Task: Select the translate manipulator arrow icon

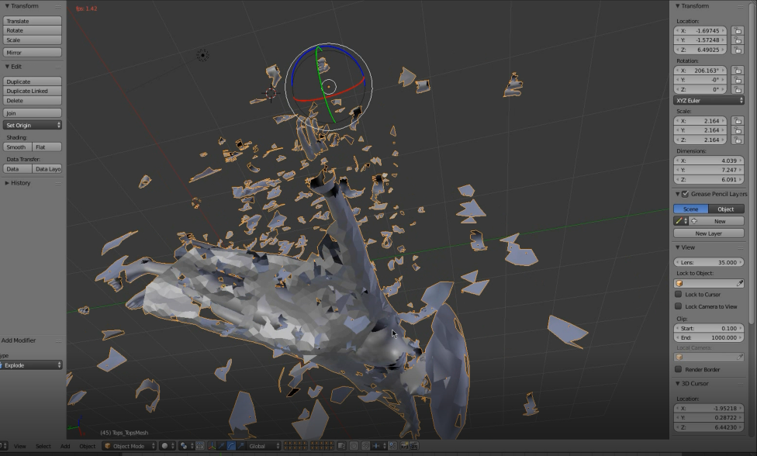Action: 222,446
